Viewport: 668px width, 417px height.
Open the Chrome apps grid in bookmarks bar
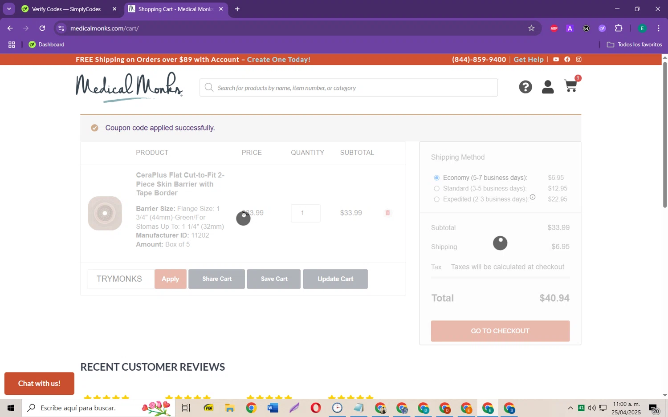12,45
